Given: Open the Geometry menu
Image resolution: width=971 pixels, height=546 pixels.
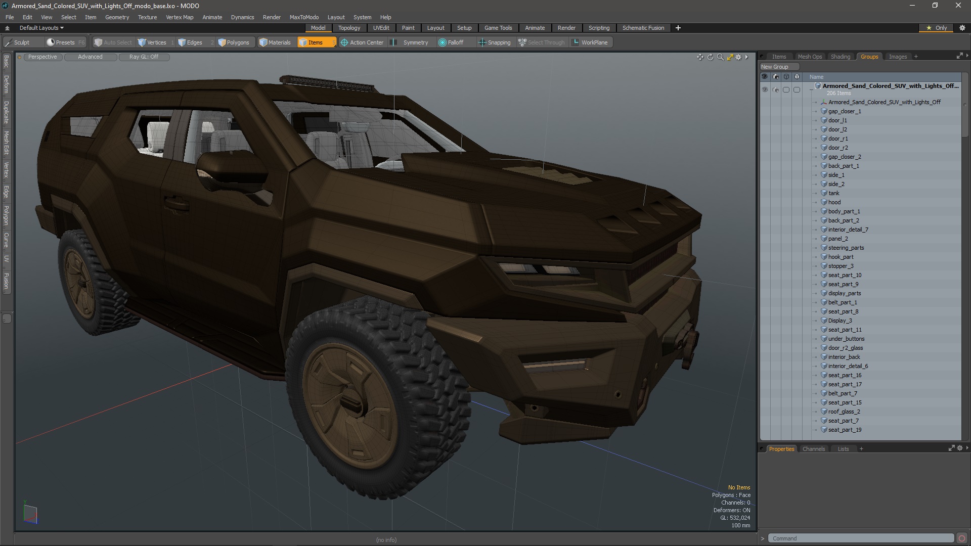Looking at the screenshot, I should pos(117,17).
